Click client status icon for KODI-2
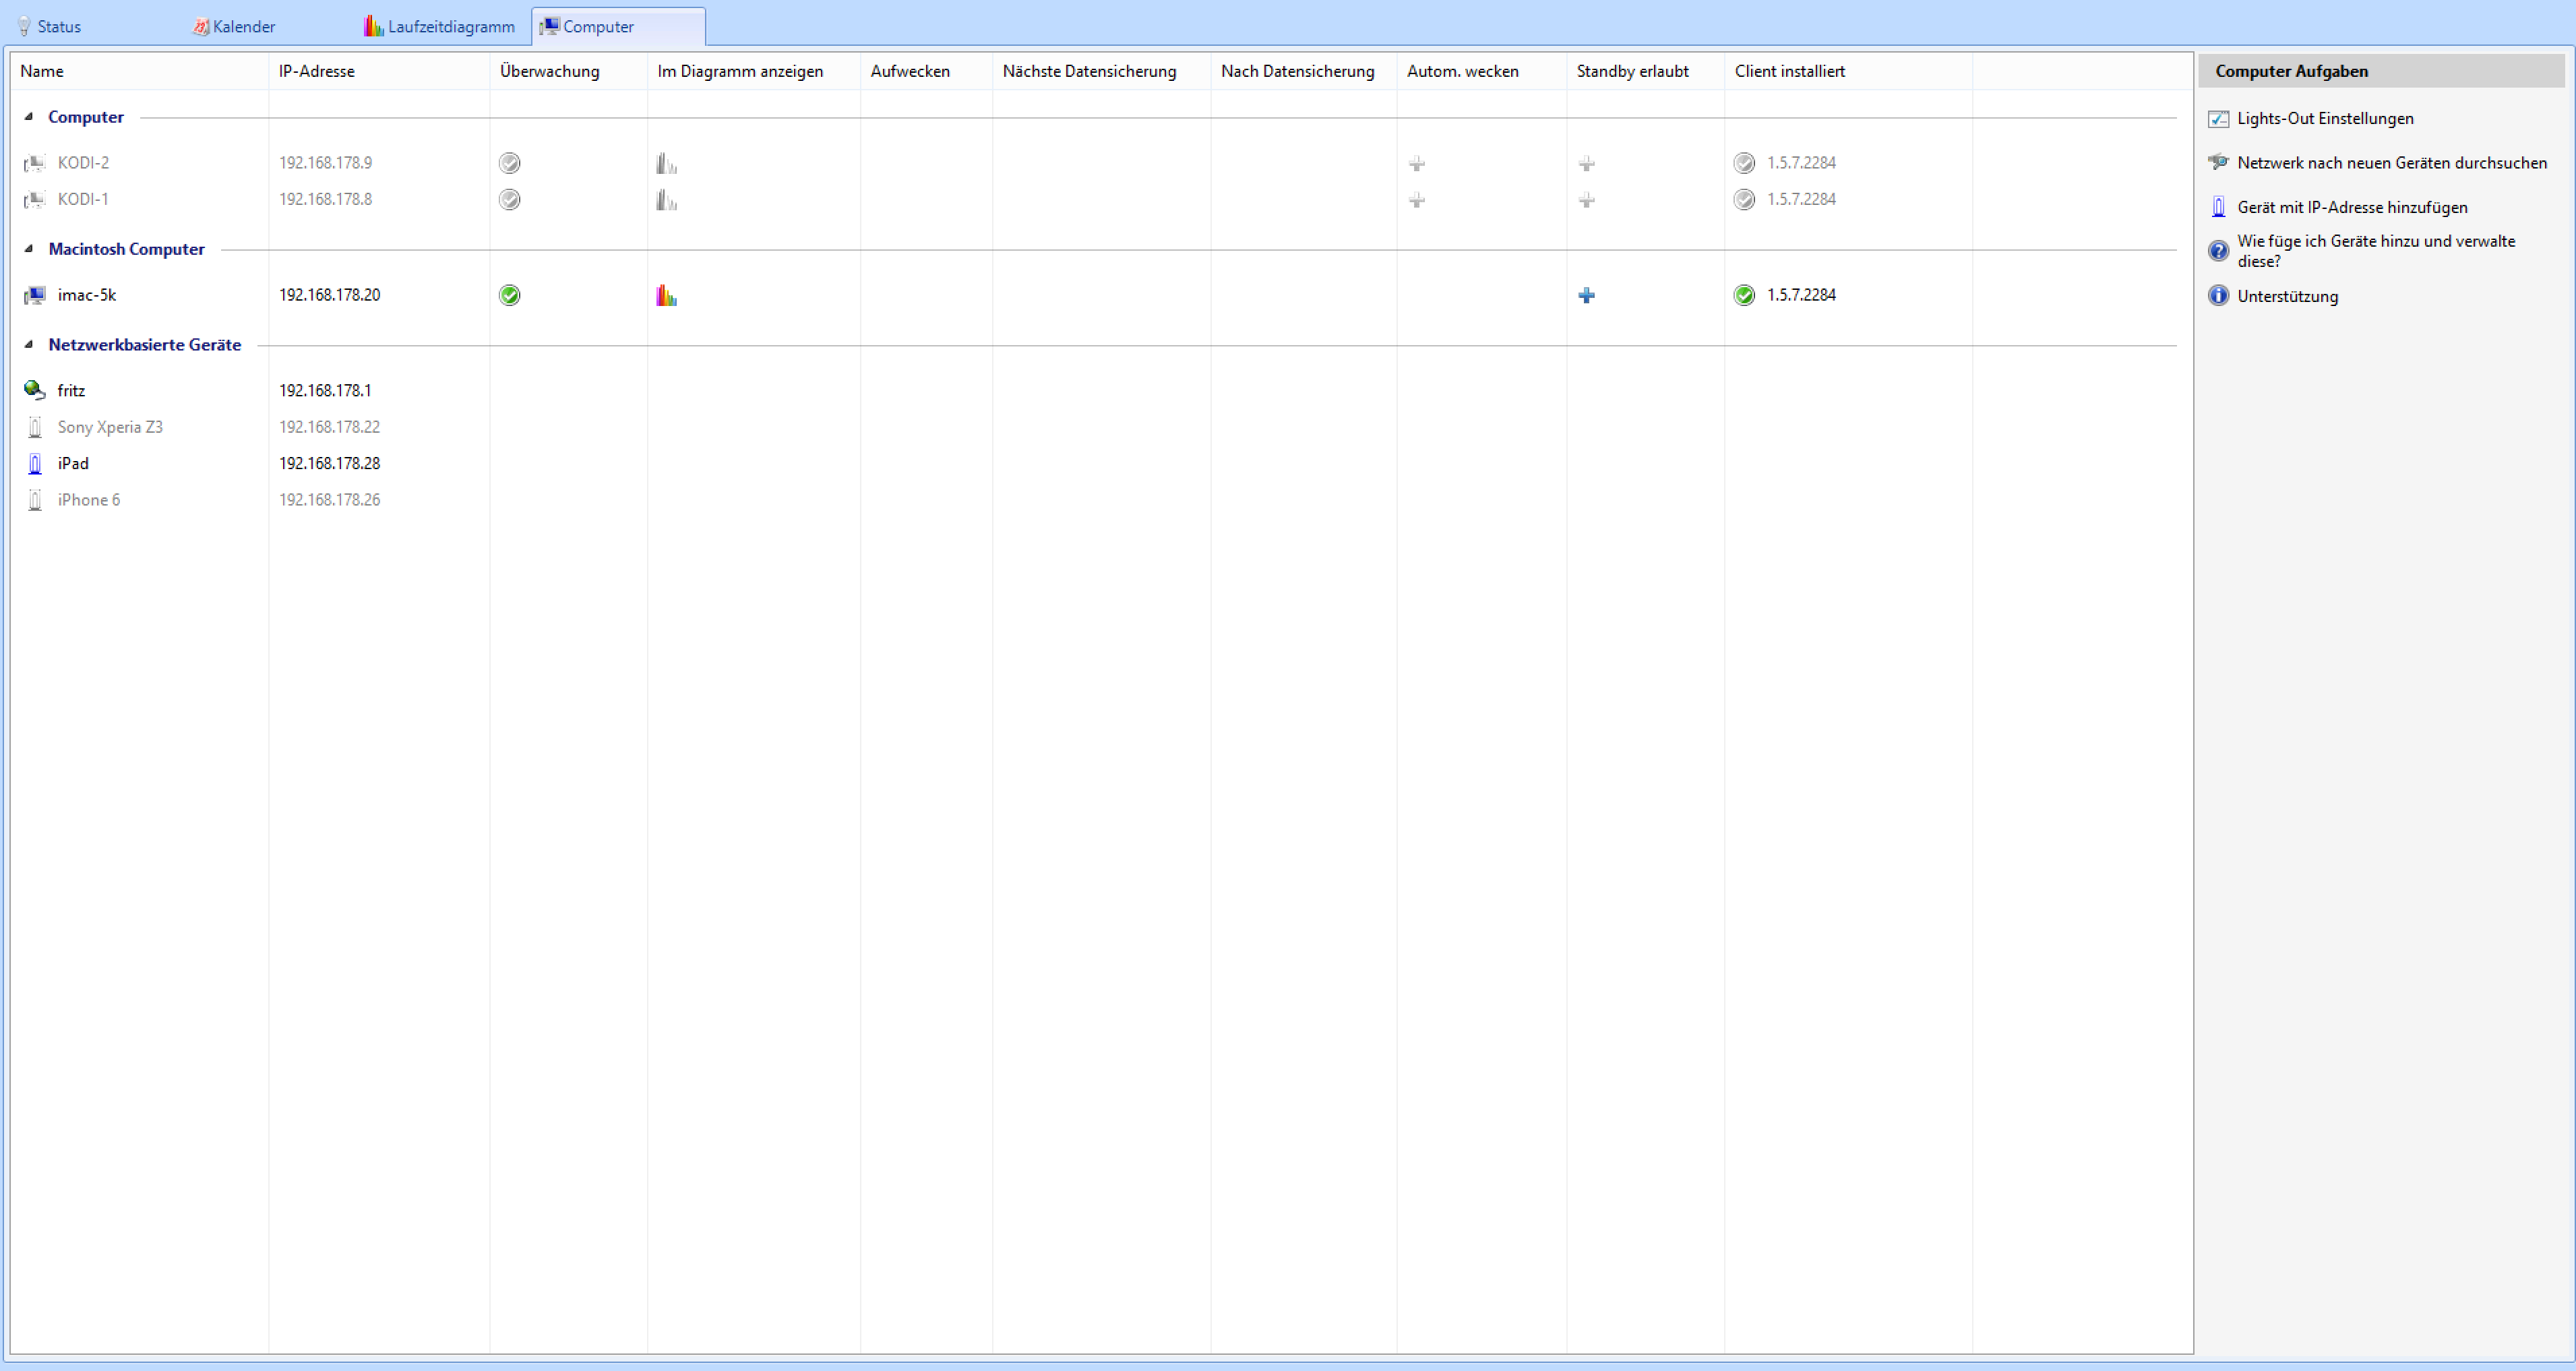This screenshot has height=1371, width=2576. [1745, 163]
